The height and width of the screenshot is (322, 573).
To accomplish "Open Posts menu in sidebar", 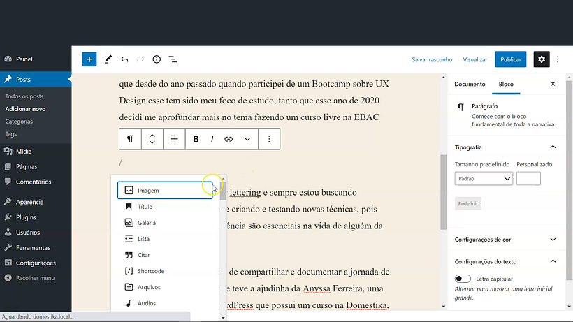I will tap(36, 79).
